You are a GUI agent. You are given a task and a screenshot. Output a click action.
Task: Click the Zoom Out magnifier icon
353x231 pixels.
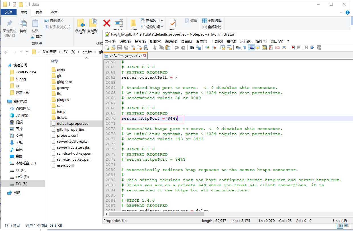point(214,48)
